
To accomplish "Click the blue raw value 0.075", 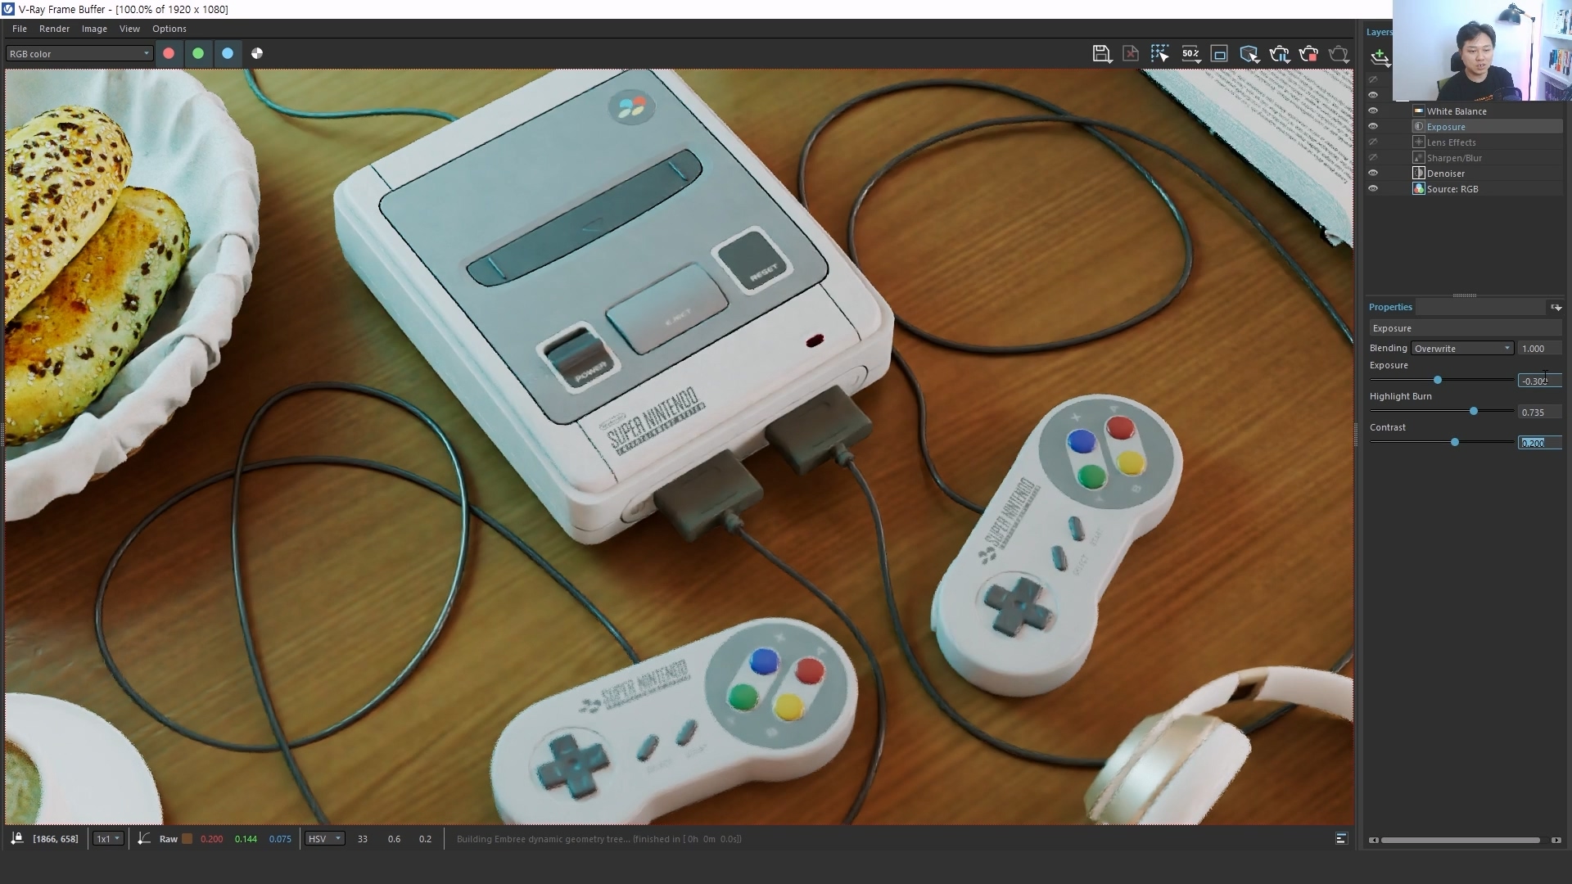I will pyautogui.click(x=280, y=838).
